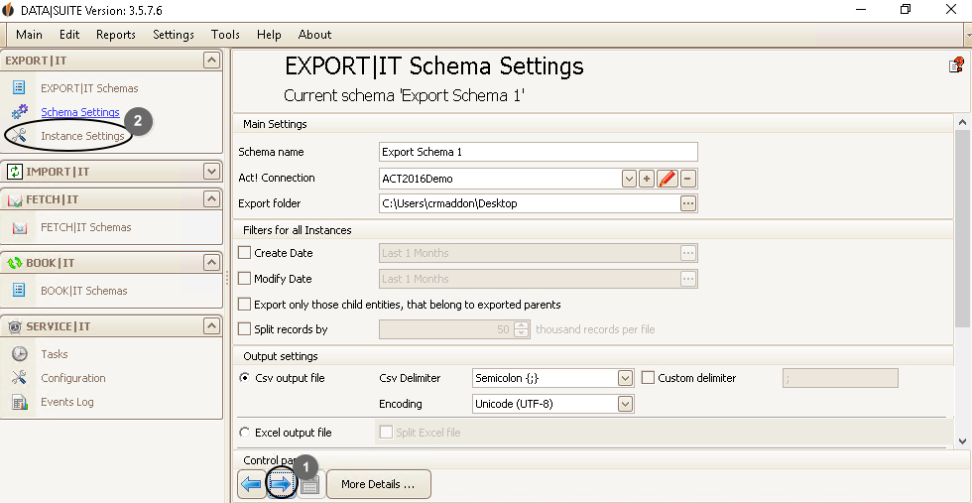This screenshot has height=503, width=972.
Task: Open EXPORT|IT Schemas in sidebar
Action: click(89, 88)
